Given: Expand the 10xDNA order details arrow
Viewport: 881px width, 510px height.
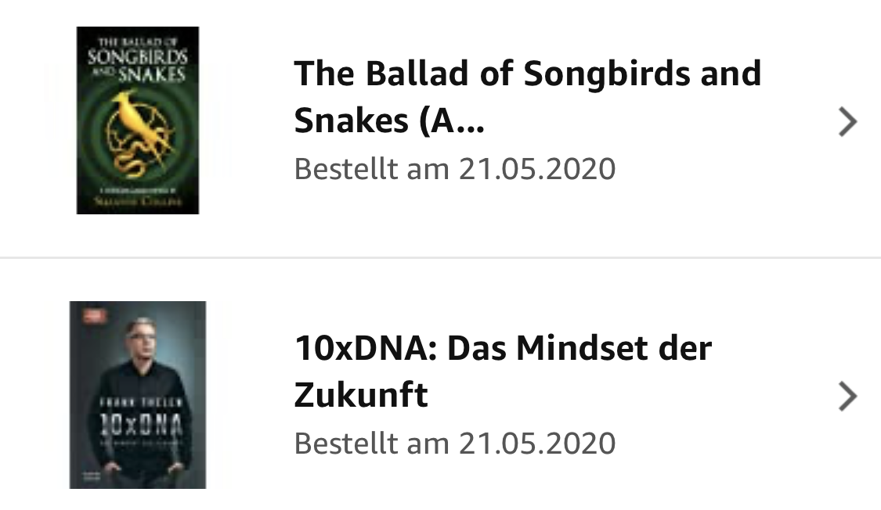Looking at the screenshot, I should pyautogui.click(x=847, y=396).
